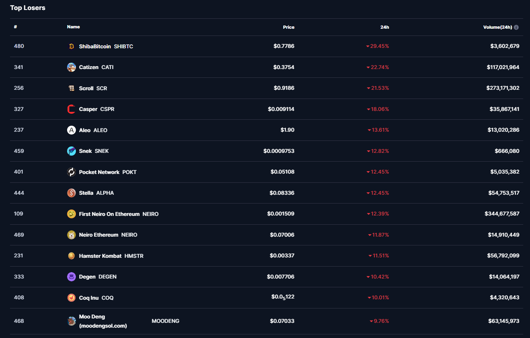Viewport: 530px width, 338px height.
Task: Click the Catizen cat logo icon
Action: point(71,67)
